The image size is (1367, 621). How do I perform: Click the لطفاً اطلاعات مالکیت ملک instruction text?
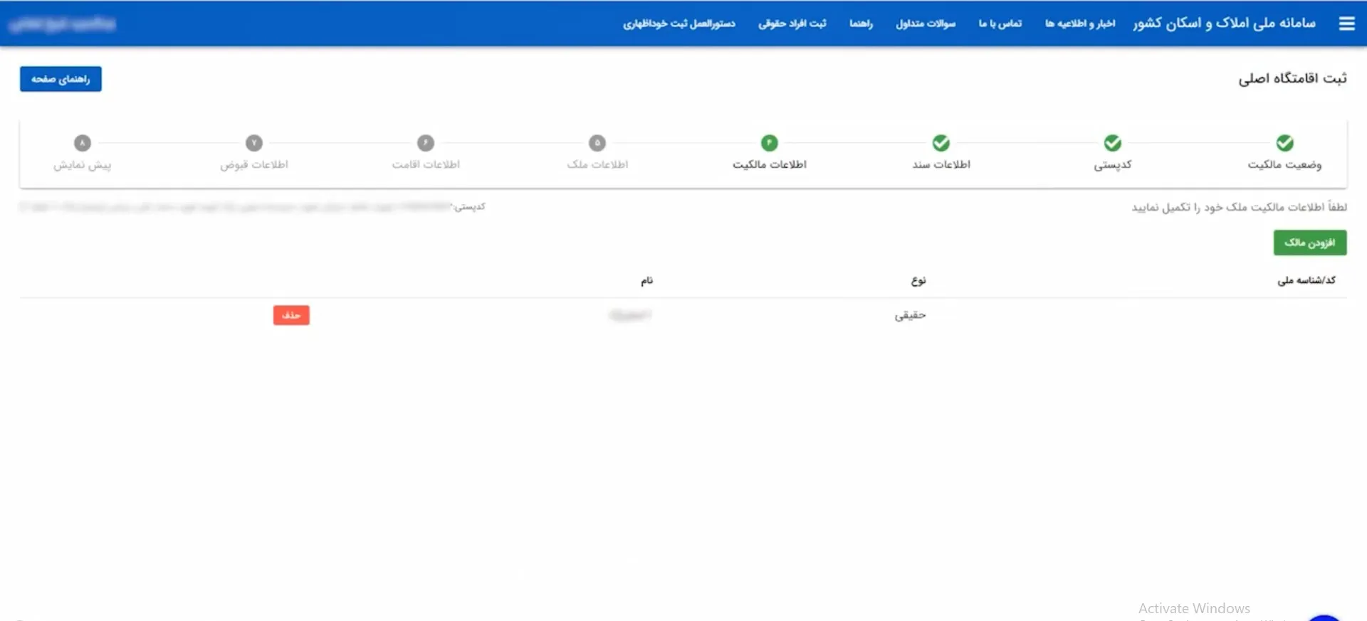point(1239,207)
